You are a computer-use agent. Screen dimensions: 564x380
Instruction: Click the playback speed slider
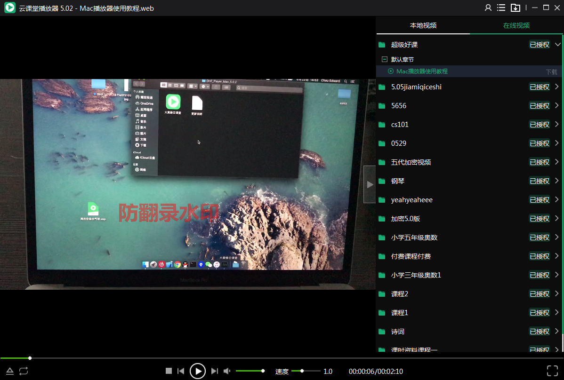pos(306,371)
